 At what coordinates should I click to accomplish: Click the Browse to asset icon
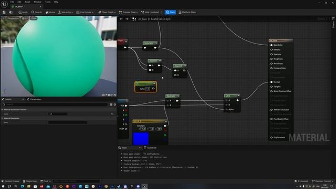[x=10, y=12]
